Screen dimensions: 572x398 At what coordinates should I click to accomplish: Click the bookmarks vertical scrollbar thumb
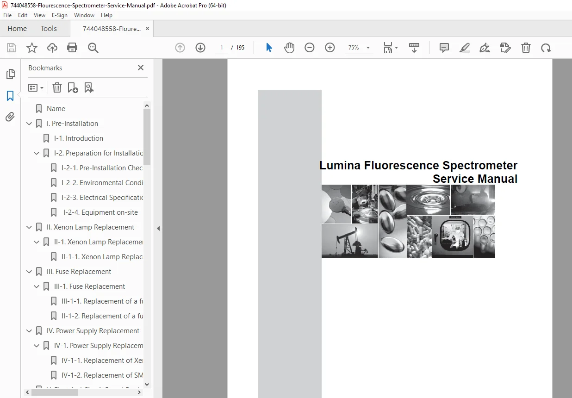[147, 137]
